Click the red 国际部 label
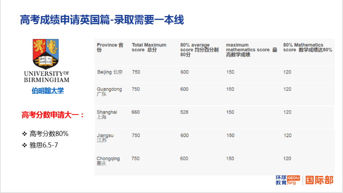343x193 pixels. tap(319, 180)
